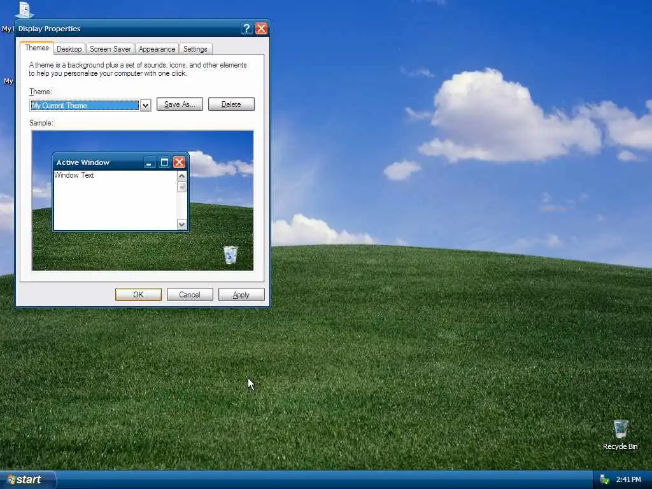
Task: Switch to the Themes tab
Action: pos(36,48)
